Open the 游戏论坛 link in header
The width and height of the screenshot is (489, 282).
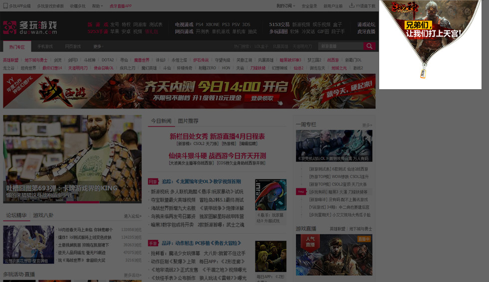(x=366, y=24)
